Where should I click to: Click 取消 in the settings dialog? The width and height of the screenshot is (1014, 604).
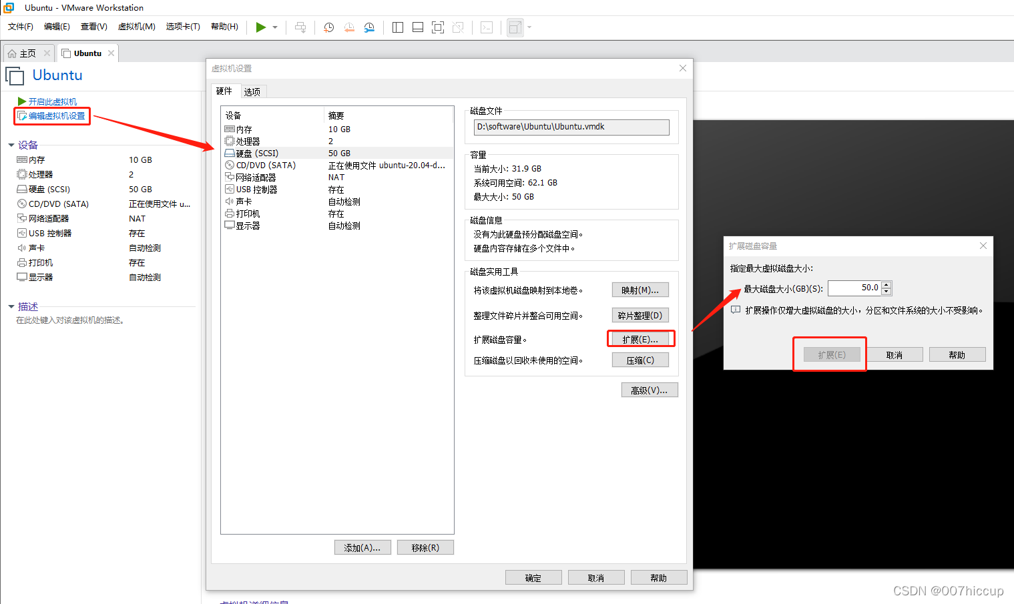tap(596, 577)
